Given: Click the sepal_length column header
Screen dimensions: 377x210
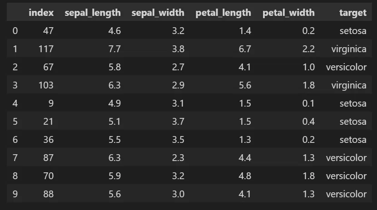Looking at the screenshot, I should point(93,13).
